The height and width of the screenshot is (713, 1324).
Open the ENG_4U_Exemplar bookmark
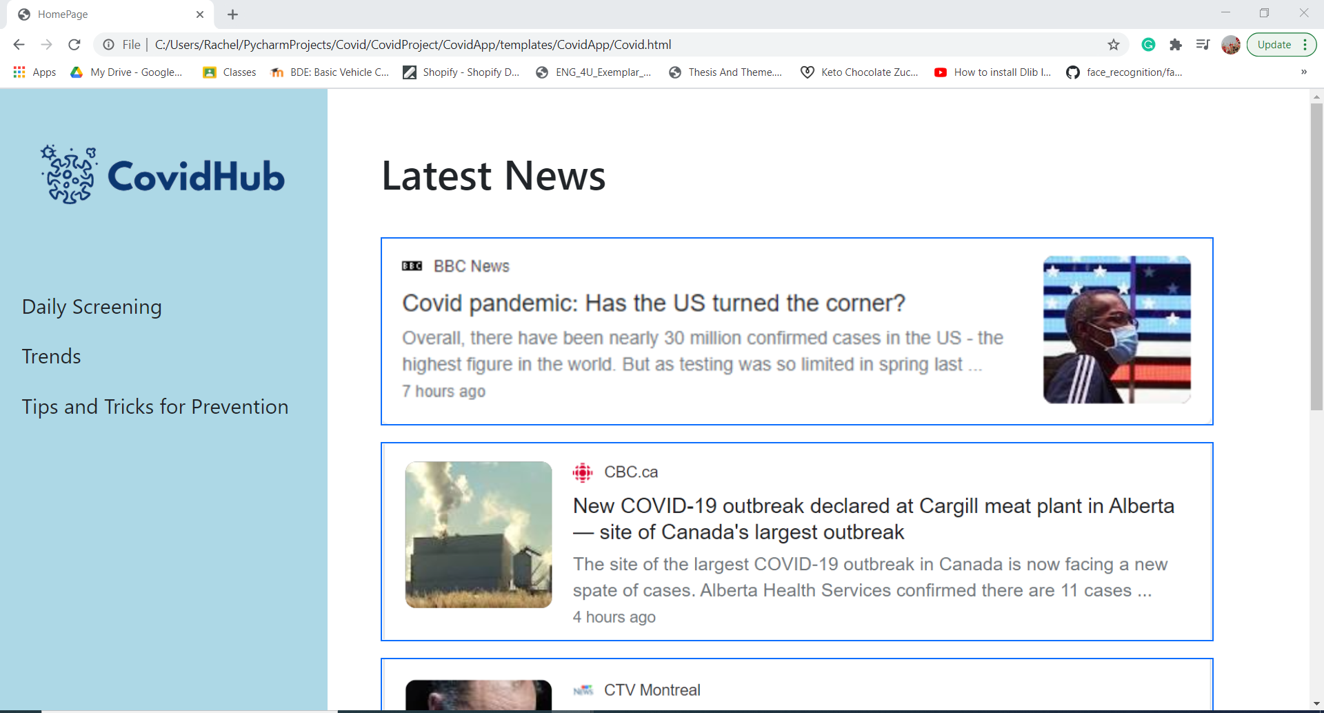coord(594,72)
